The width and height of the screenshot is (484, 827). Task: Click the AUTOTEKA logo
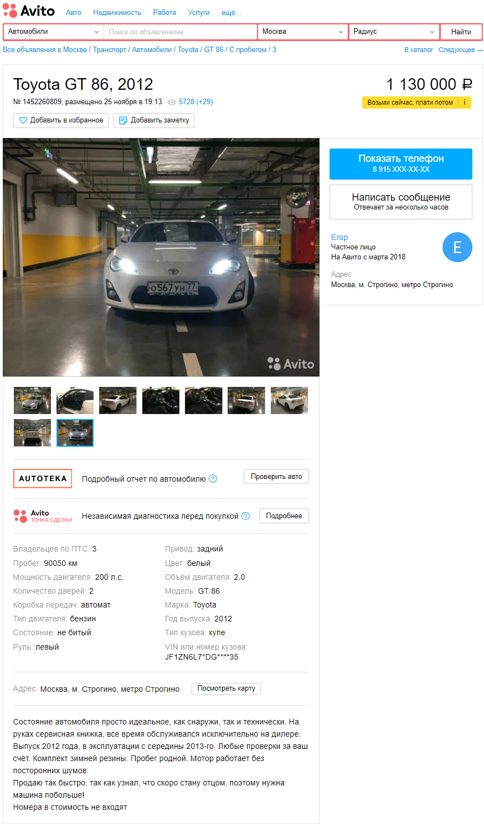point(43,478)
